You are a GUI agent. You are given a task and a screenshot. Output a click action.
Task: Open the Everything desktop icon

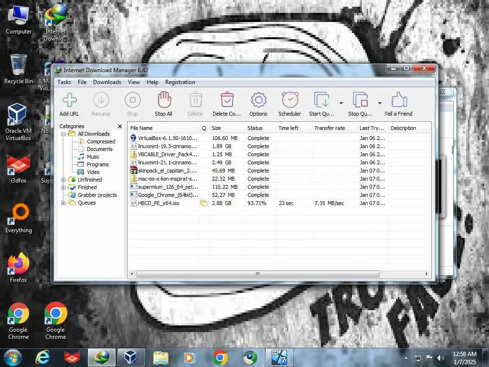pos(19,218)
